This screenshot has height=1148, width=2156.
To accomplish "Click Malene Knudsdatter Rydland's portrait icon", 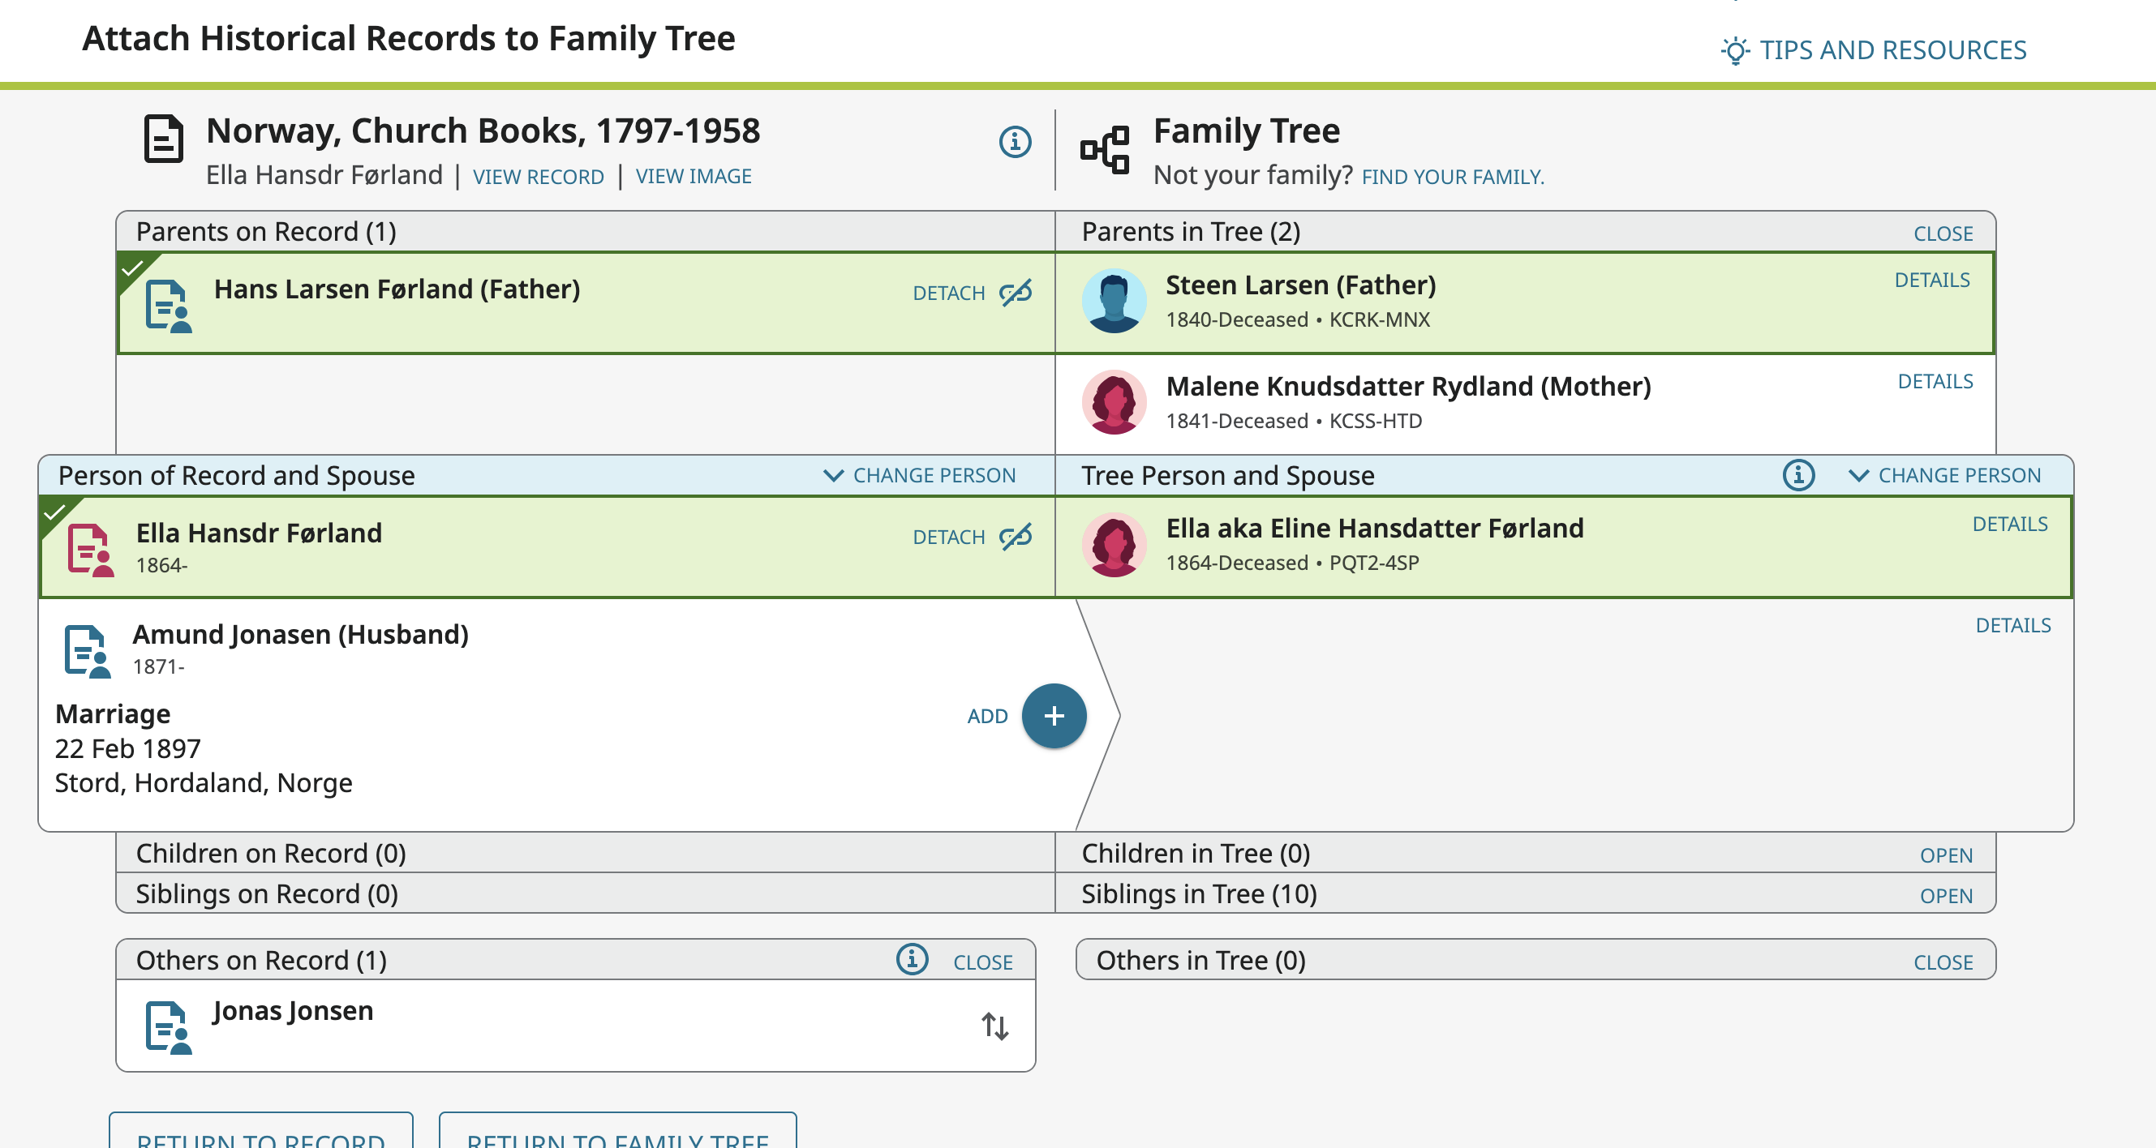I will tap(1113, 402).
